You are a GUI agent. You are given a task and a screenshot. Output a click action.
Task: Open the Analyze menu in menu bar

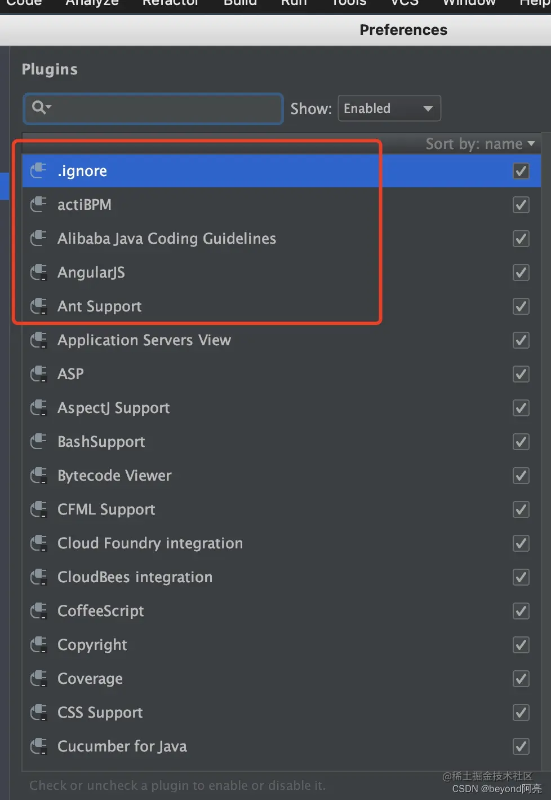[x=92, y=2]
